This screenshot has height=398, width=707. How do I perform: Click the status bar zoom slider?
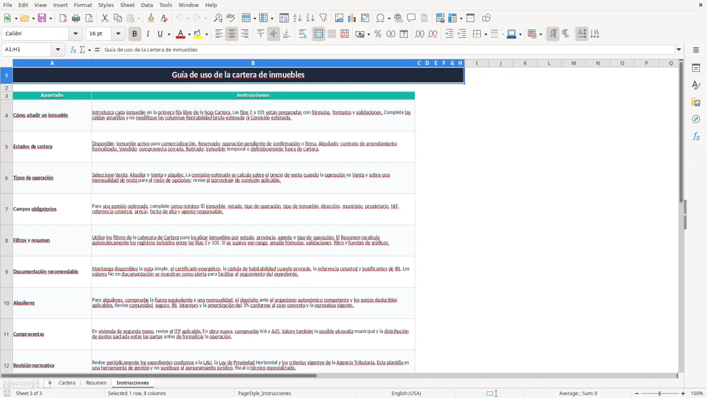pyautogui.click(x=660, y=393)
